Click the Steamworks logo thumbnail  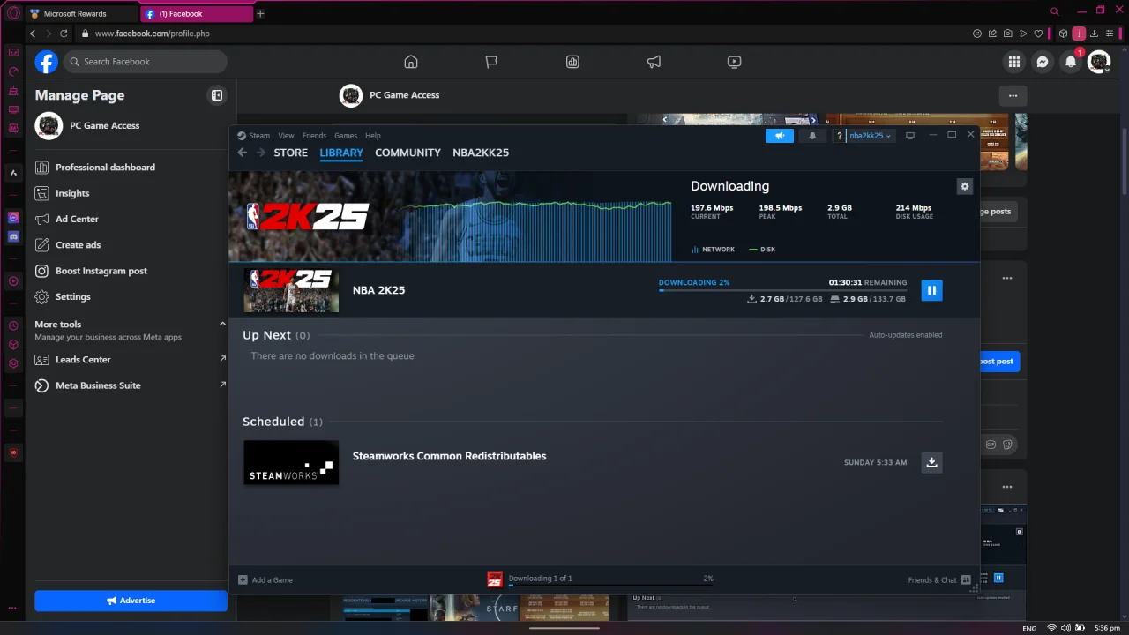[291, 462]
